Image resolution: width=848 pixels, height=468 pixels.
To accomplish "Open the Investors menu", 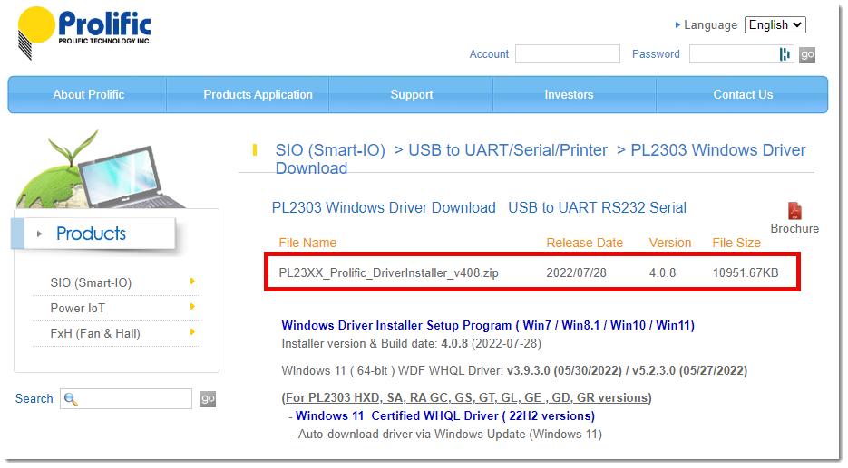I will point(569,94).
